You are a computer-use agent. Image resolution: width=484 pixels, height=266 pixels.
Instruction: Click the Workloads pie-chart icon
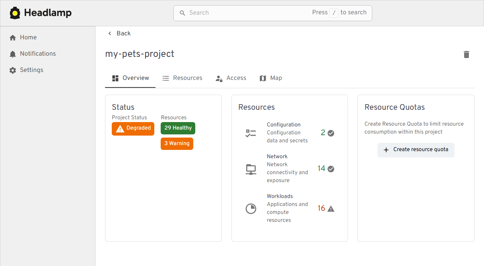click(x=251, y=208)
